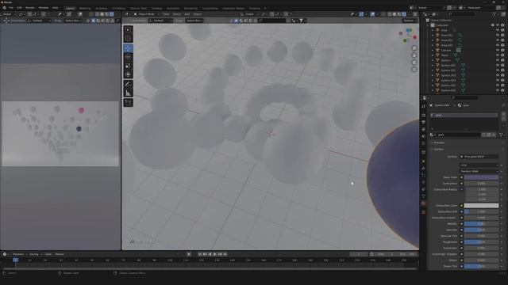Click the Subsurface Color swatch
This screenshot has width=508, height=285.
pyautogui.click(x=481, y=206)
